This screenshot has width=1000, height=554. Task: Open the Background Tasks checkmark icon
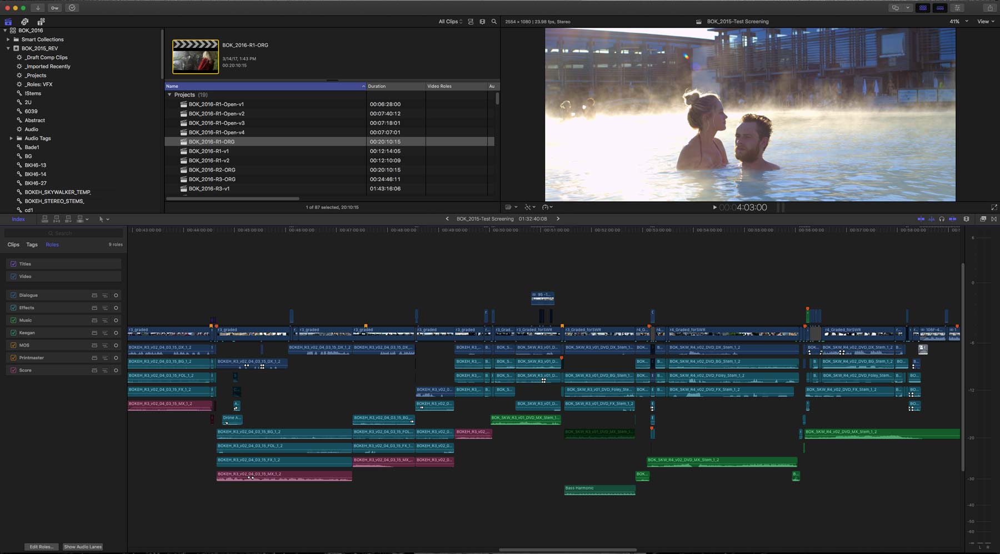72,8
